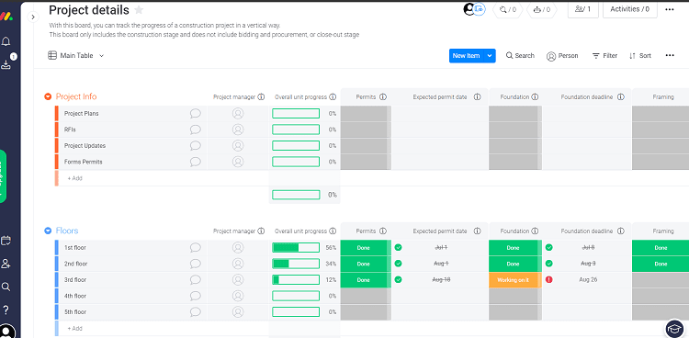
Task: Open the user profile avatar in sidebar
Action: [x=7, y=331]
